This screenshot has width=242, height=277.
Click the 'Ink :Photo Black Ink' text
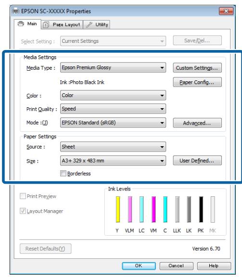pos(82,82)
